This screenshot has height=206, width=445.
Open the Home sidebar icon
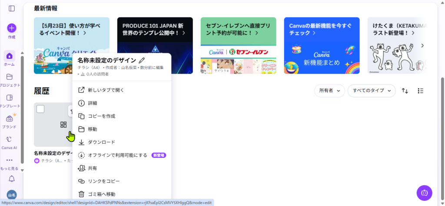(x=10, y=56)
